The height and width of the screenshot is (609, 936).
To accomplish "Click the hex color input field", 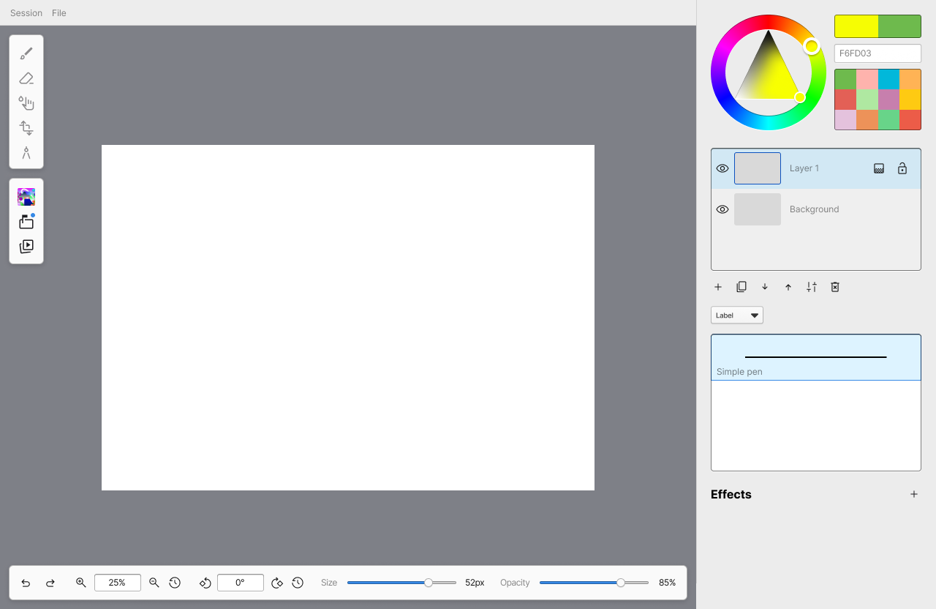I will click(877, 53).
